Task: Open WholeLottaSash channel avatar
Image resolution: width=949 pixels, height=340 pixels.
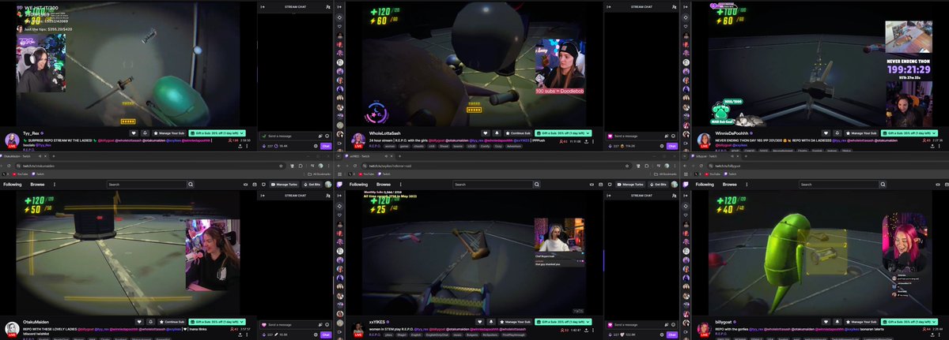Action: (358, 140)
